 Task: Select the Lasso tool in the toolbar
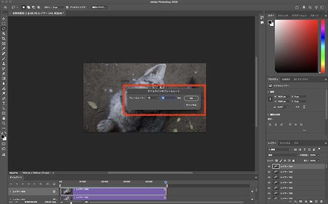(x=4, y=28)
